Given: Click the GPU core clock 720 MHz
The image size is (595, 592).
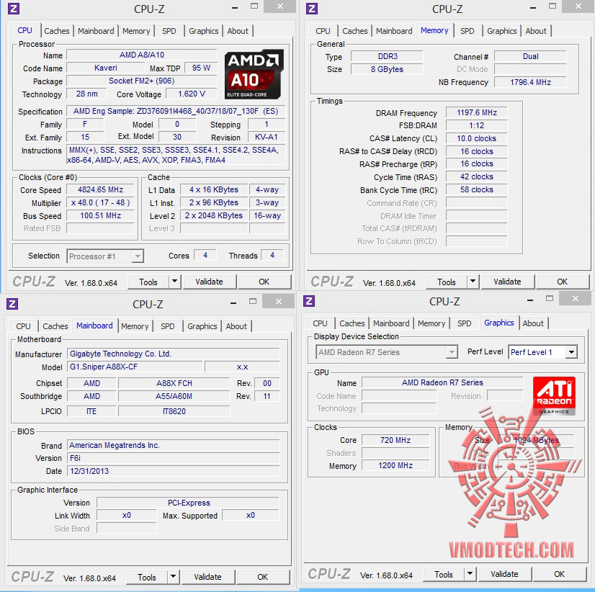Looking at the screenshot, I should pos(395,440).
